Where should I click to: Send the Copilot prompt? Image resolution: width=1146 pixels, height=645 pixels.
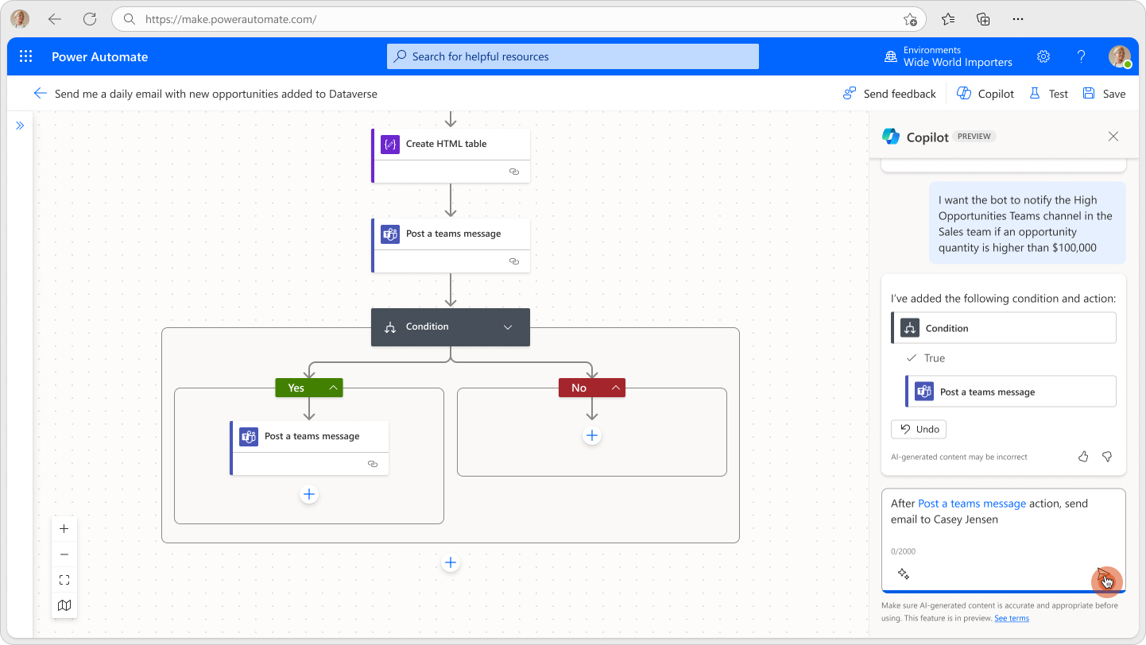(1106, 579)
